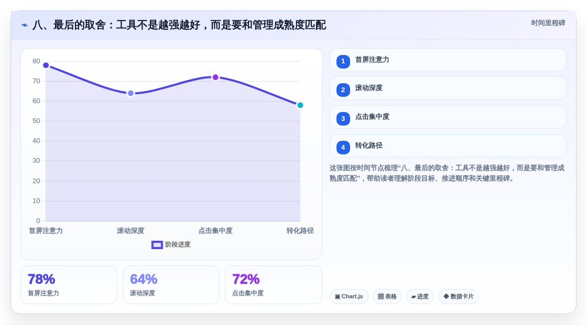This screenshot has width=587, height=325.
Task: Click the y-axis value 50
Action: tap(36, 121)
